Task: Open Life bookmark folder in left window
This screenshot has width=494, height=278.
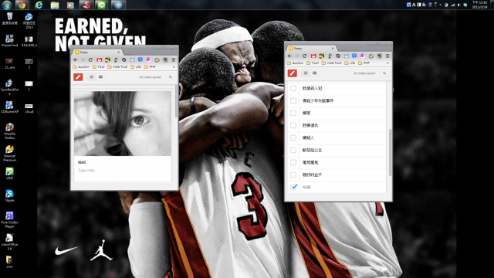Action: point(136,67)
